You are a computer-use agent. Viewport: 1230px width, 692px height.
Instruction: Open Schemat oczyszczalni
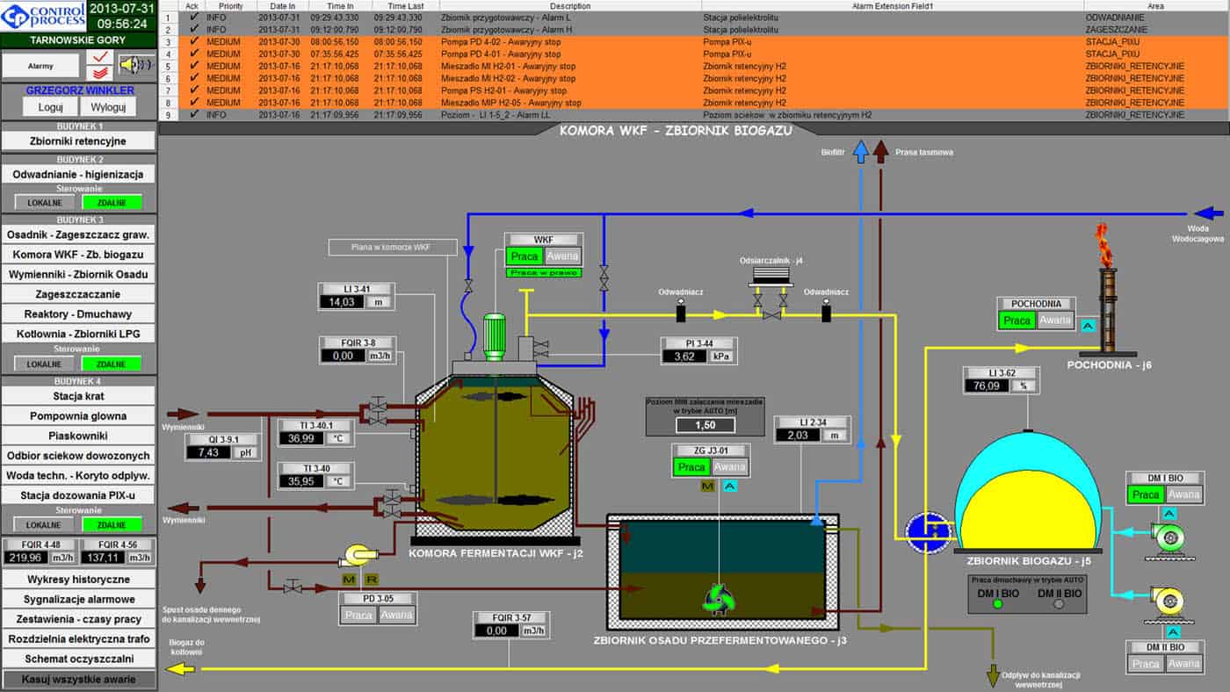tap(78, 659)
